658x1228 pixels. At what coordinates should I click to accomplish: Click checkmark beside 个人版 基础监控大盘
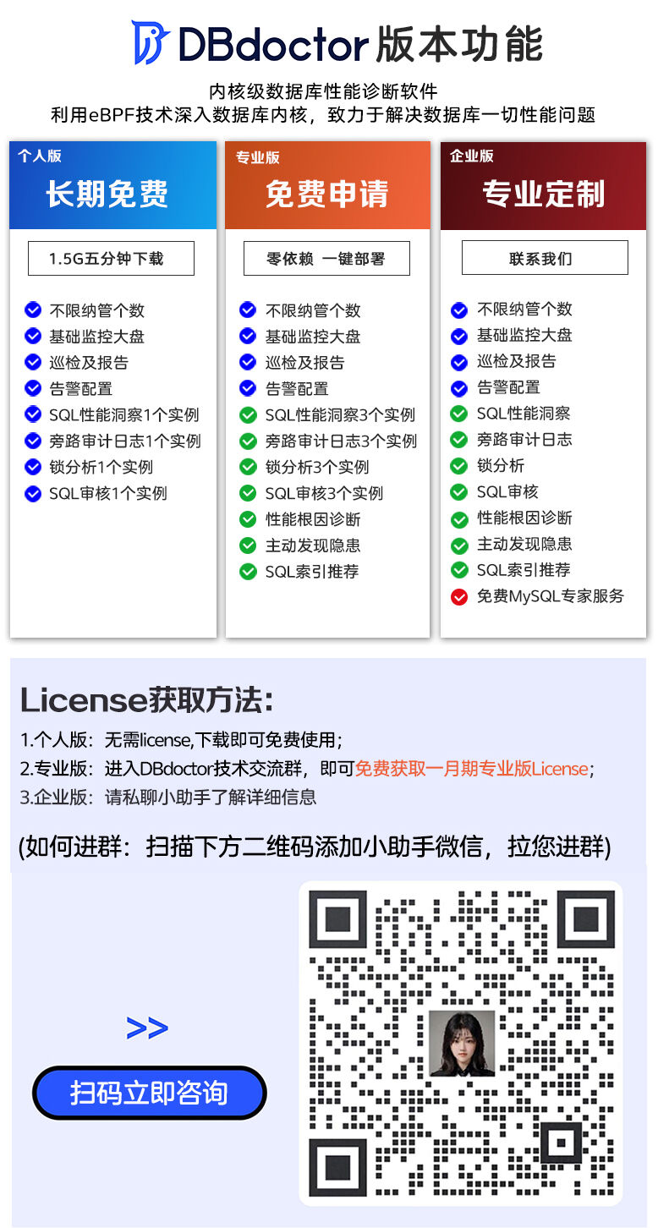[33, 337]
